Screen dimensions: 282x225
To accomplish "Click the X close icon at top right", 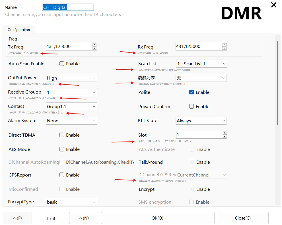I will coord(273,5).
